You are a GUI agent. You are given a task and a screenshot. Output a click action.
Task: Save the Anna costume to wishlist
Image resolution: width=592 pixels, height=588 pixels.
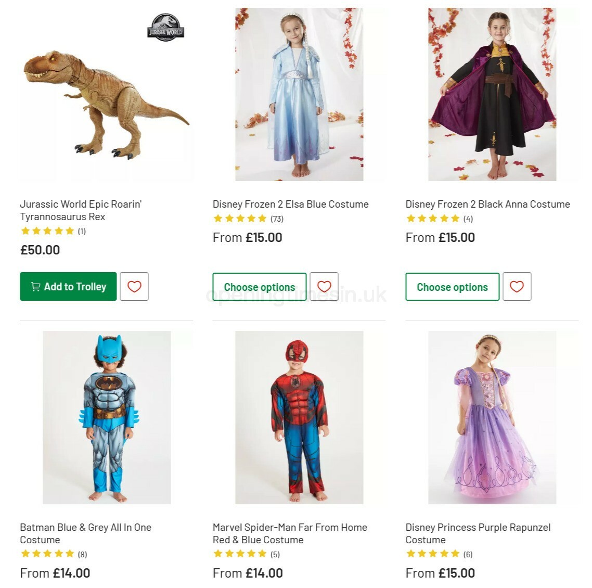[517, 286]
